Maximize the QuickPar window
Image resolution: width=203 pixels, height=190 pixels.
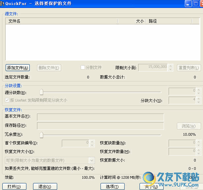pos(196,4)
